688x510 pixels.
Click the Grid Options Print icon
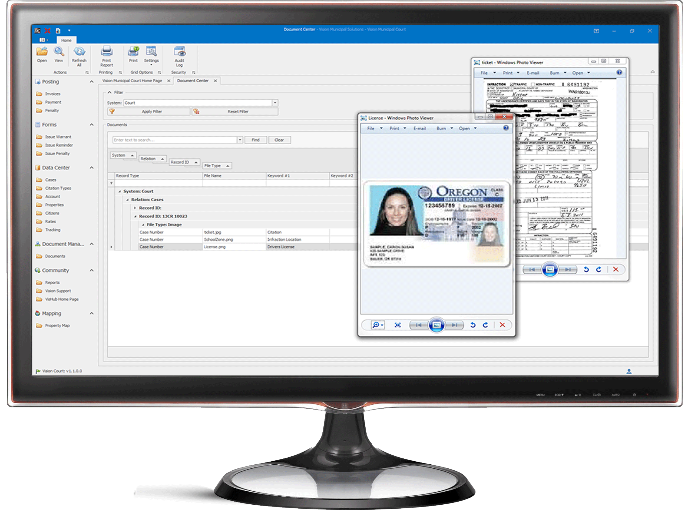click(134, 51)
